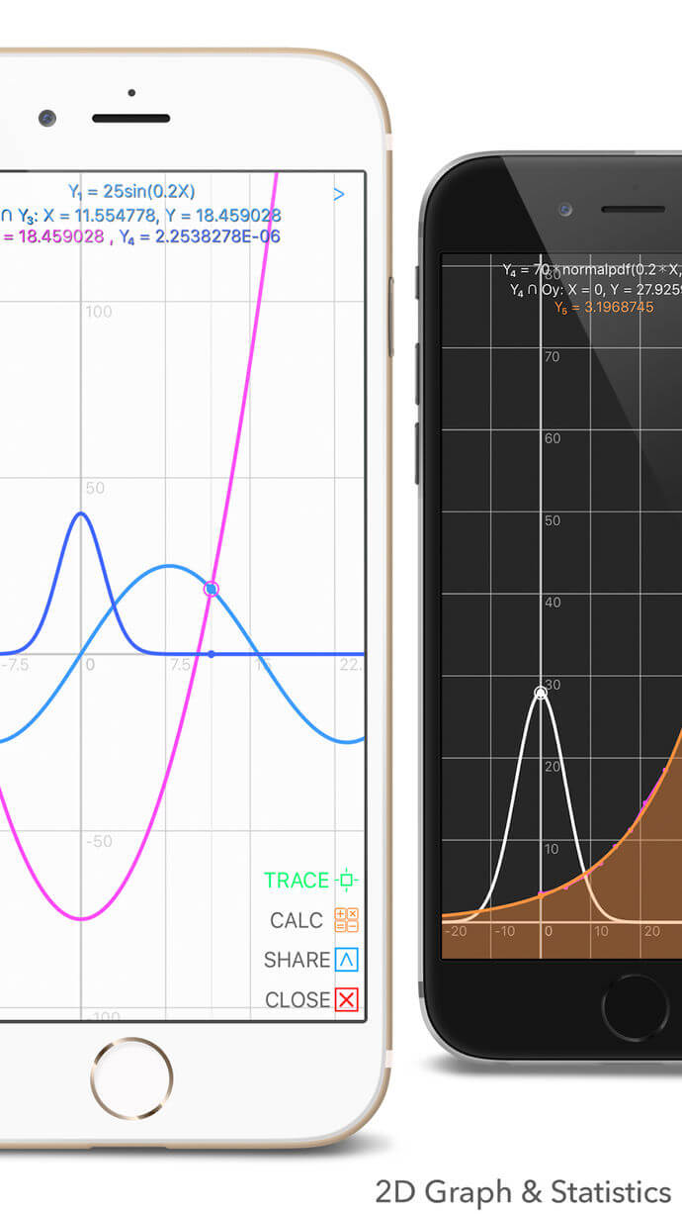
Task: Tap the orange CALC calculator icon
Action: click(346, 920)
